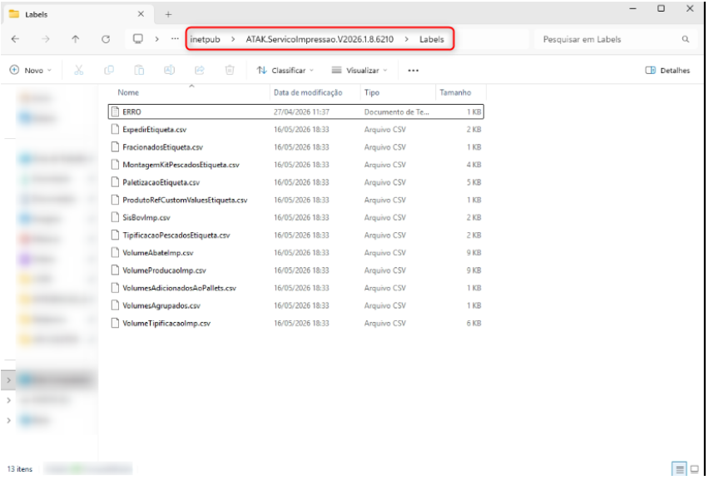Image resolution: width=709 pixels, height=480 pixels.
Task: Select the ExpedirEtiqueta.csv file
Action: [295, 129]
